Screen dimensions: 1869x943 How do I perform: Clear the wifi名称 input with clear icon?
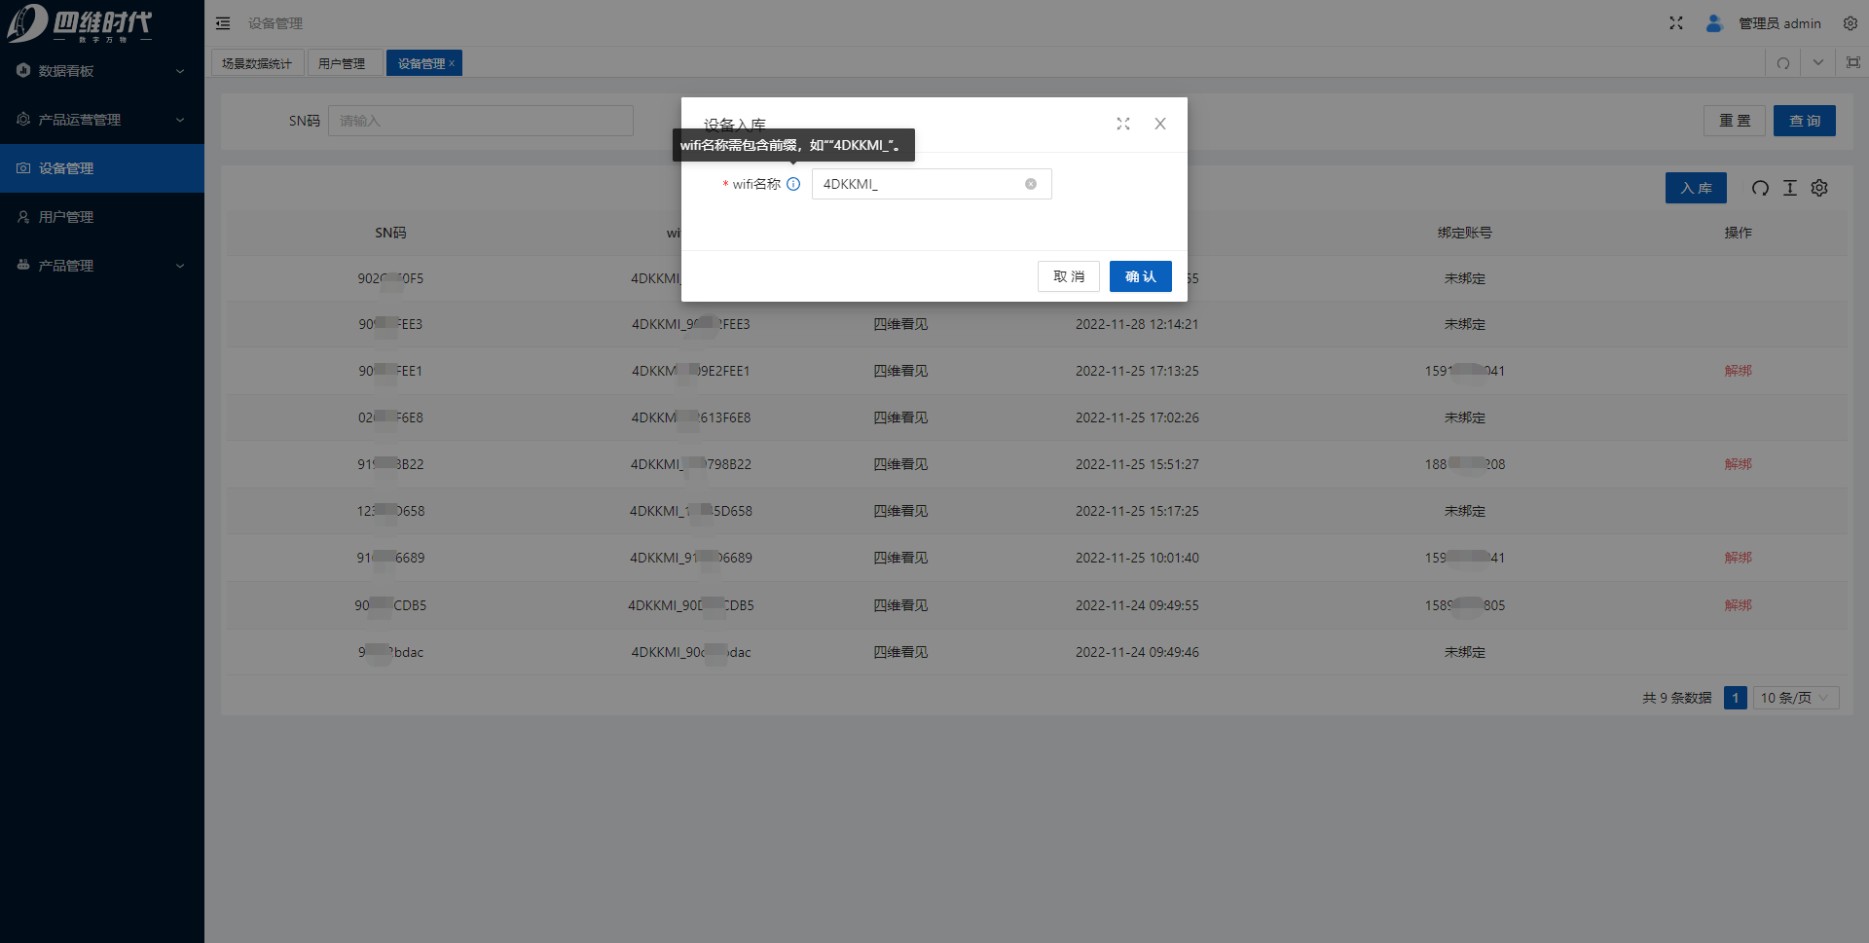pyautogui.click(x=1030, y=184)
